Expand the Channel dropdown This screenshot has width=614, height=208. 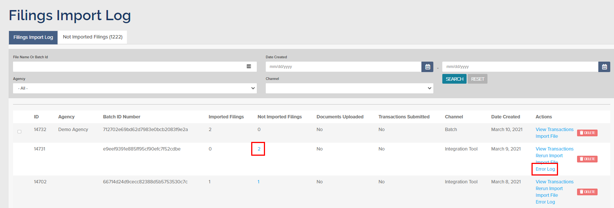point(349,88)
